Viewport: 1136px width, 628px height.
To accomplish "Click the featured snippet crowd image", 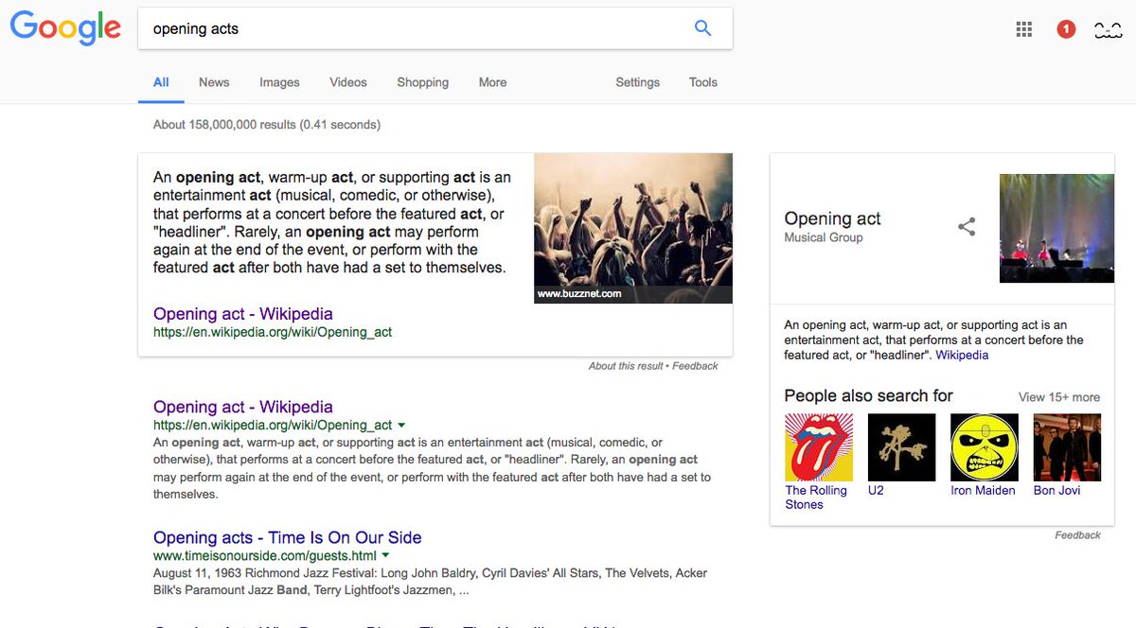I will pos(633,228).
